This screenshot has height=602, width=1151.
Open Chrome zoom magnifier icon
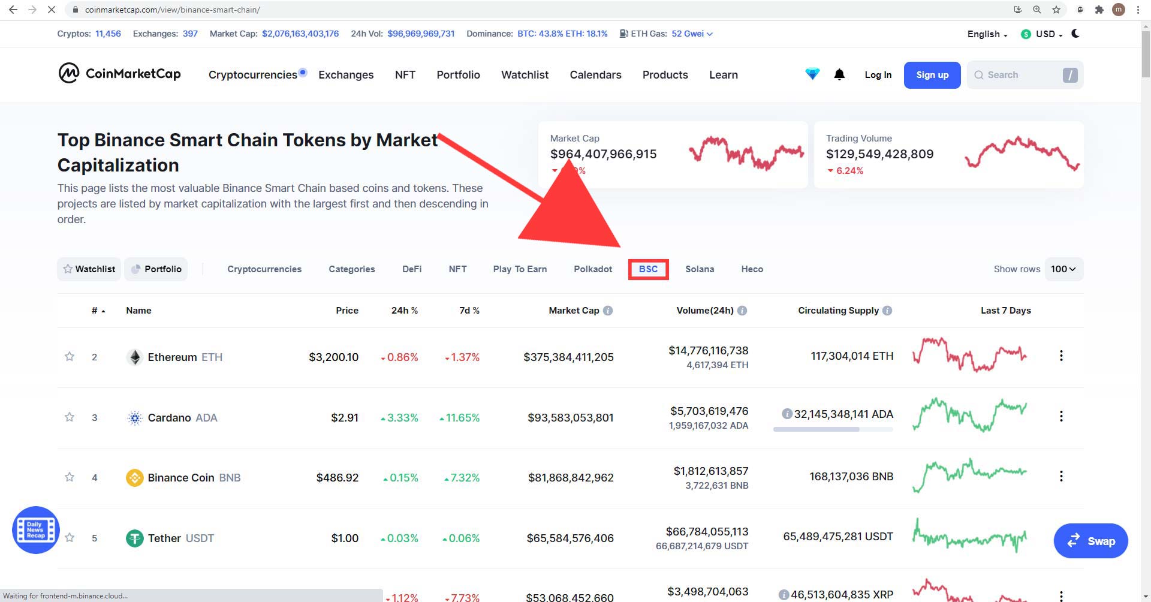click(x=1037, y=10)
